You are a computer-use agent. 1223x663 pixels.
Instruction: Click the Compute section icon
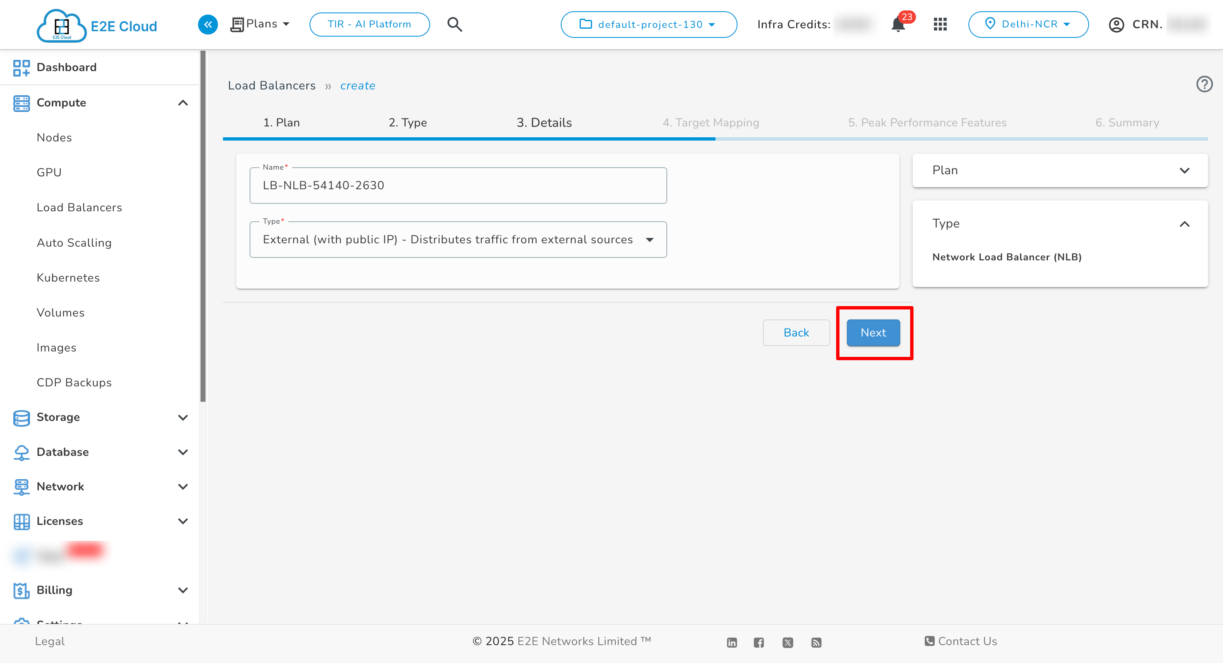(x=21, y=102)
